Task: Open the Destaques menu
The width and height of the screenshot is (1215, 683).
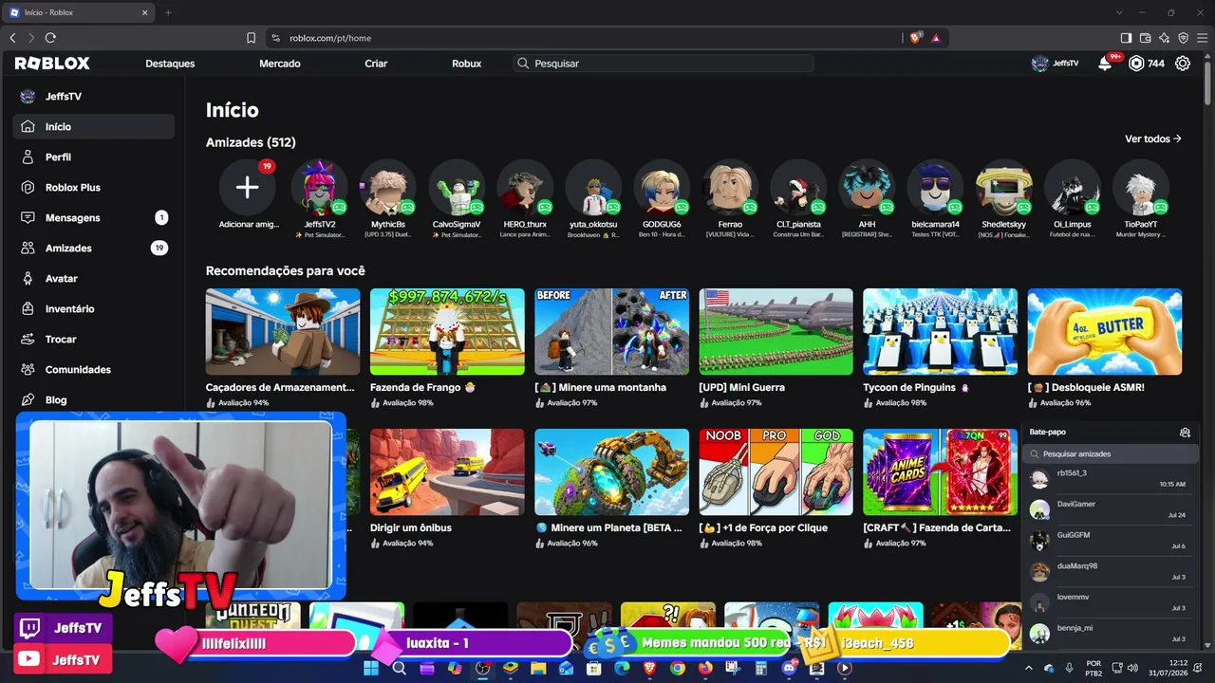Action: pyautogui.click(x=170, y=64)
